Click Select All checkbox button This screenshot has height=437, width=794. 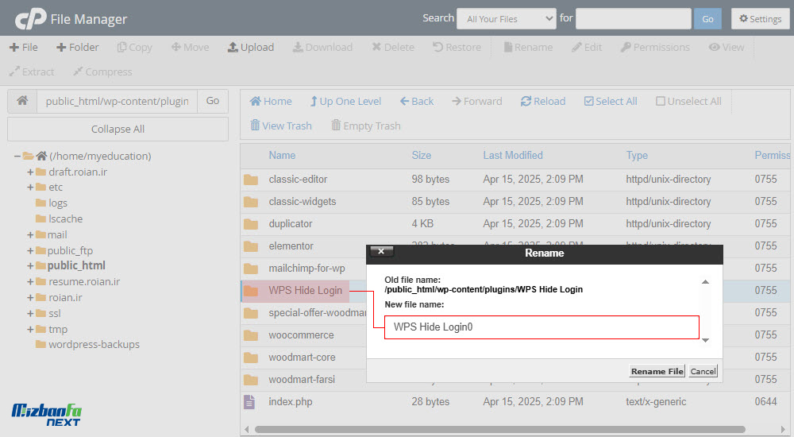610,101
